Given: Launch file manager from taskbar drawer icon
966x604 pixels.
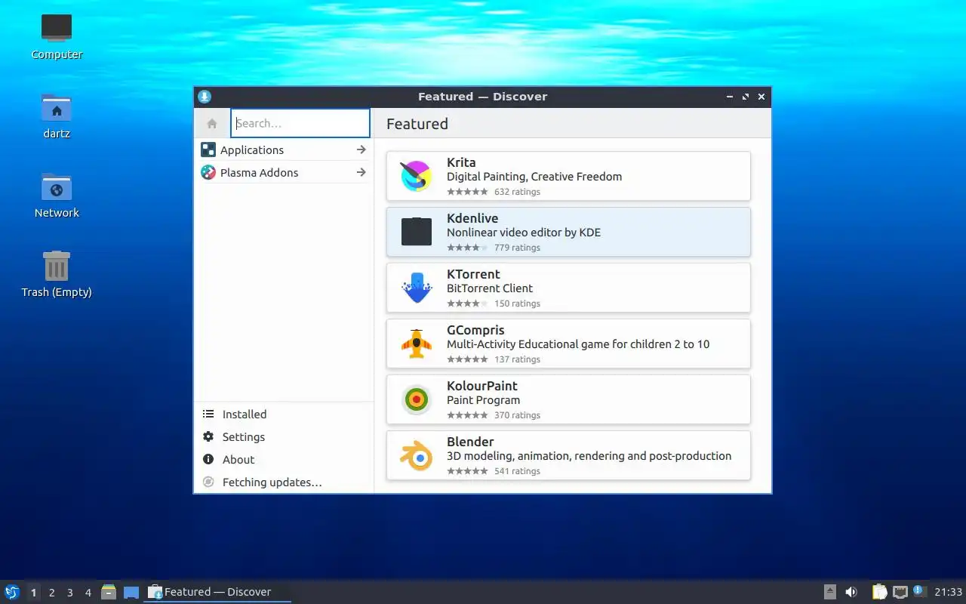Looking at the screenshot, I should pos(109,592).
